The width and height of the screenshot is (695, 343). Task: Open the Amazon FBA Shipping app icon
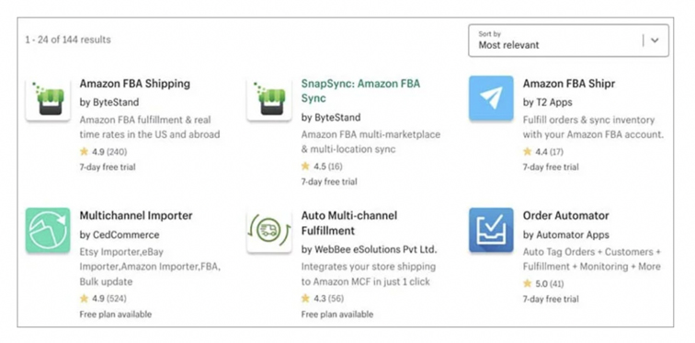[x=48, y=98]
